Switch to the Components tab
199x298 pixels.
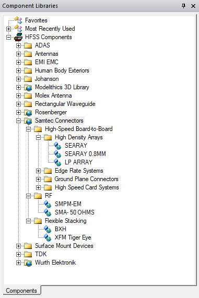tap(21, 291)
